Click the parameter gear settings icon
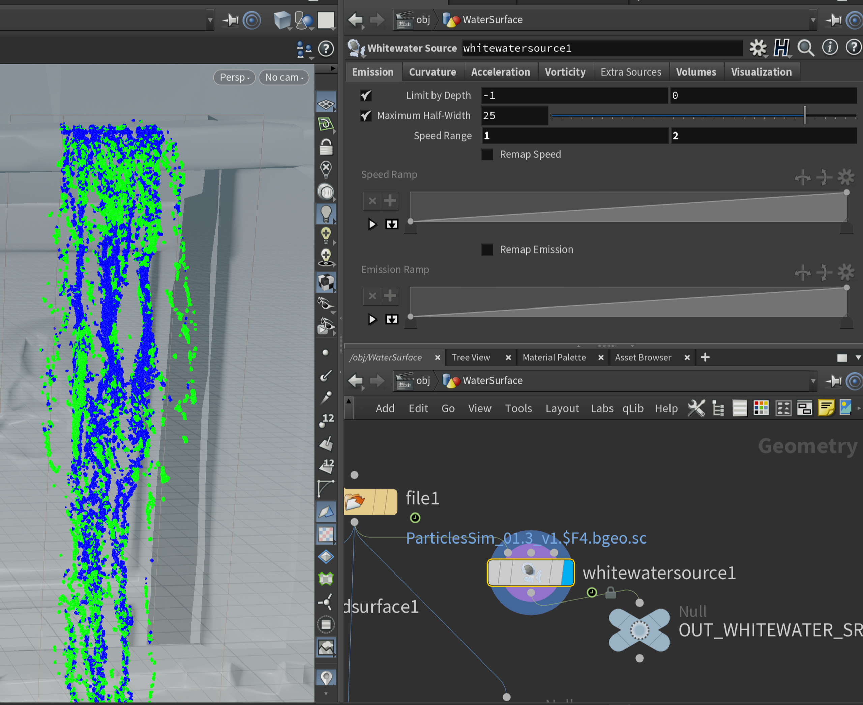Viewport: 863px width, 705px height. point(757,48)
